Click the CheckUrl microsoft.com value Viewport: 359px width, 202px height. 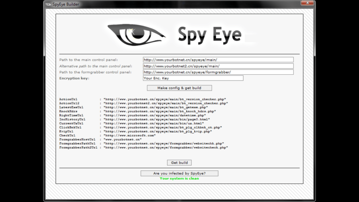[x=130, y=135]
